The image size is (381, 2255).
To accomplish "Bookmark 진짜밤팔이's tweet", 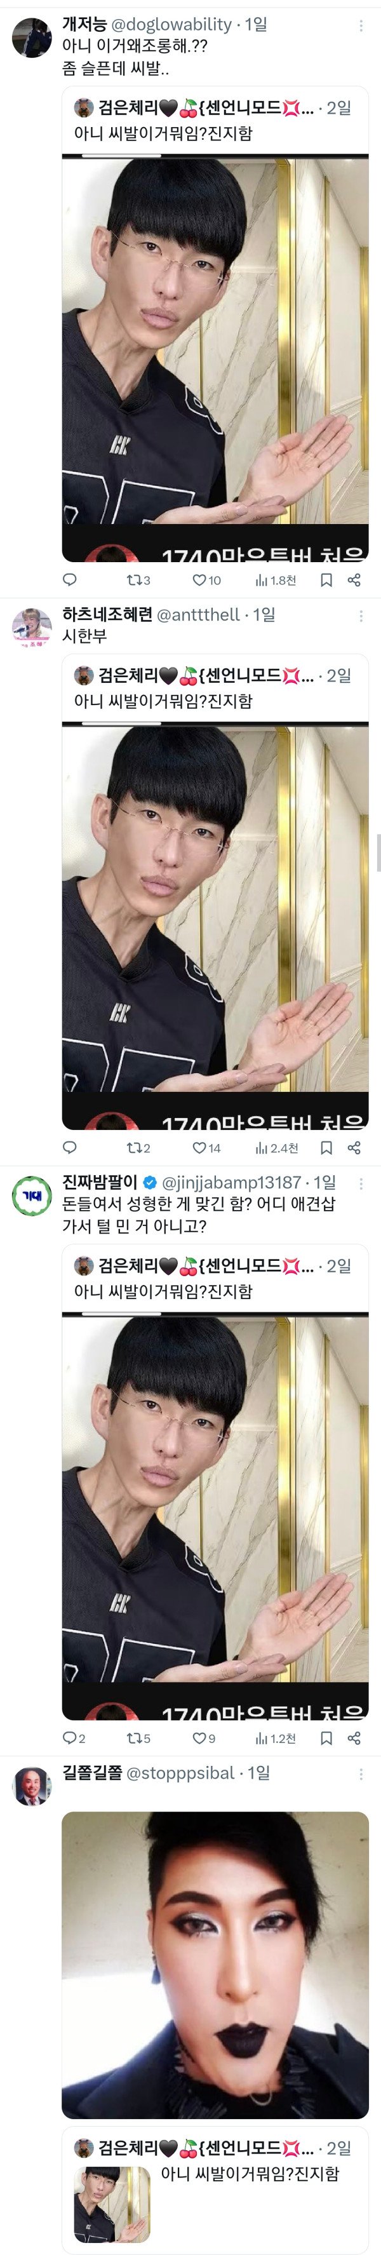I will [x=326, y=1739].
